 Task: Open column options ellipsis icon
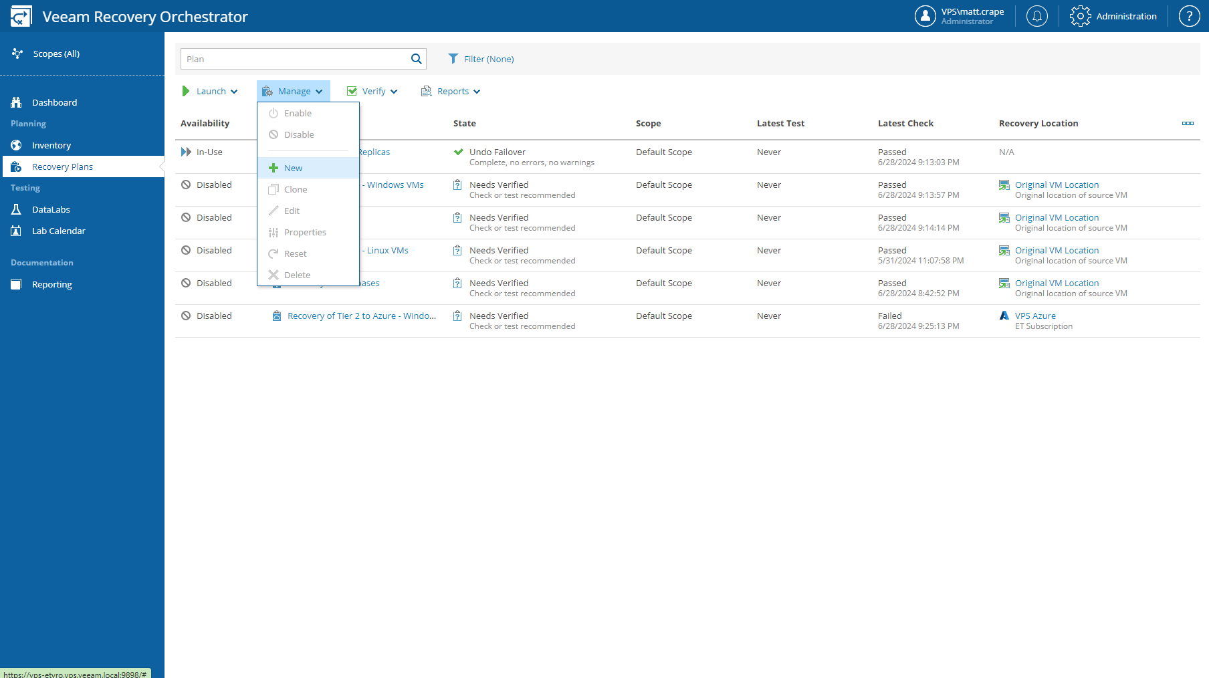[x=1187, y=124]
